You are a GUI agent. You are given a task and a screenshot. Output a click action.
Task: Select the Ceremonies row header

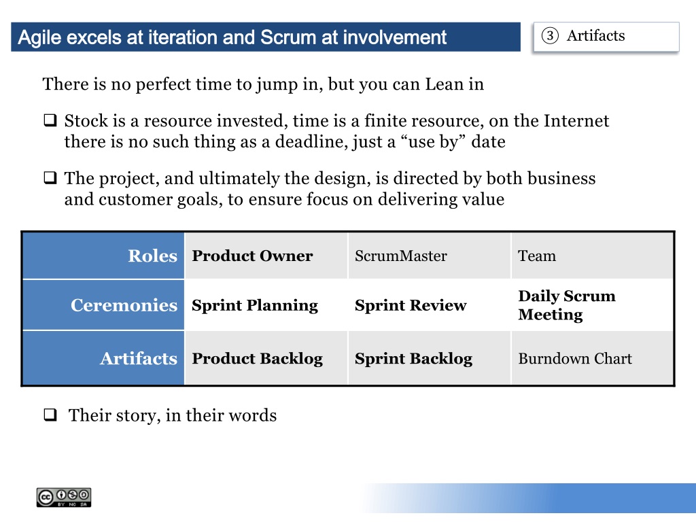click(x=103, y=305)
